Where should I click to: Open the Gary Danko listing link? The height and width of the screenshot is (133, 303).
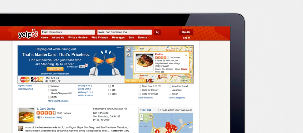pos(47,109)
